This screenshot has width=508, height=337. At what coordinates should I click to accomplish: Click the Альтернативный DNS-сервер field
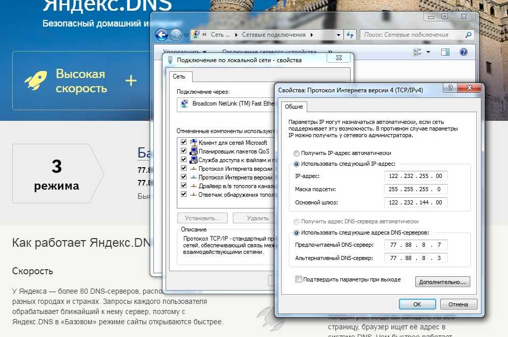(x=416, y=258)
